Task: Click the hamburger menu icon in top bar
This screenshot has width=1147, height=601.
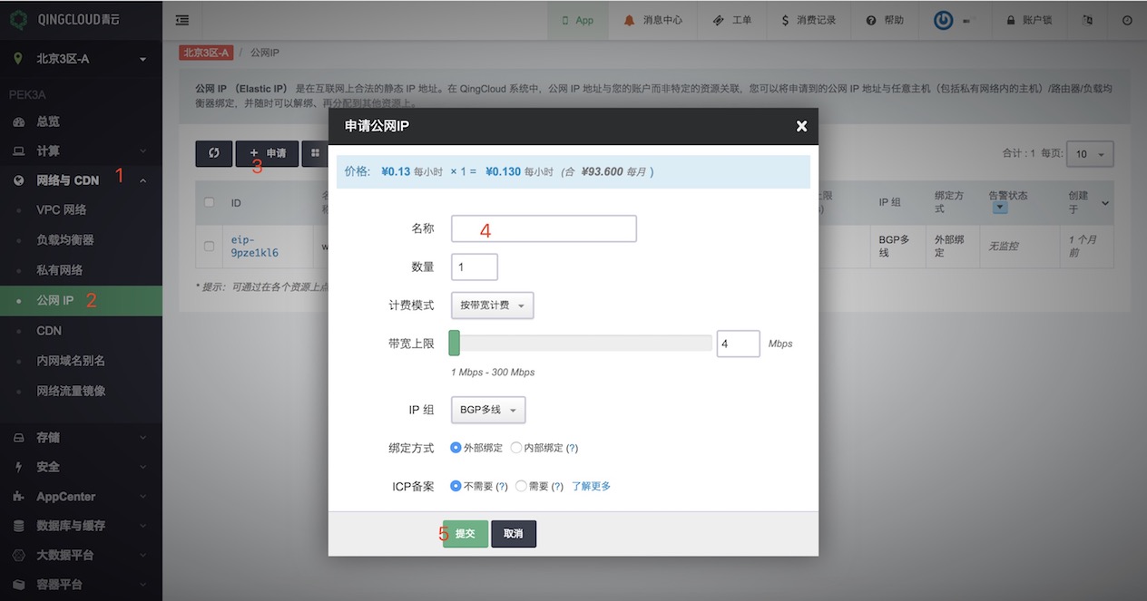Action: pyautogui.click(x=182, y=20)
